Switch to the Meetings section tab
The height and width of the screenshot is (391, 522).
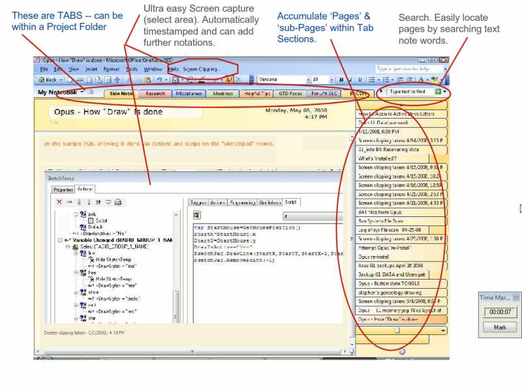223,94
